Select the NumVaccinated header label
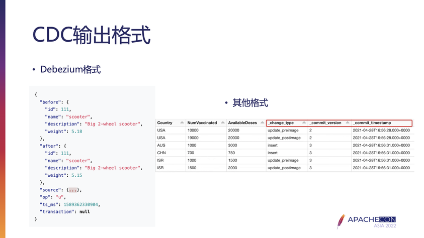The width and height of the screenshot is (424, 238). pos(202,123)
